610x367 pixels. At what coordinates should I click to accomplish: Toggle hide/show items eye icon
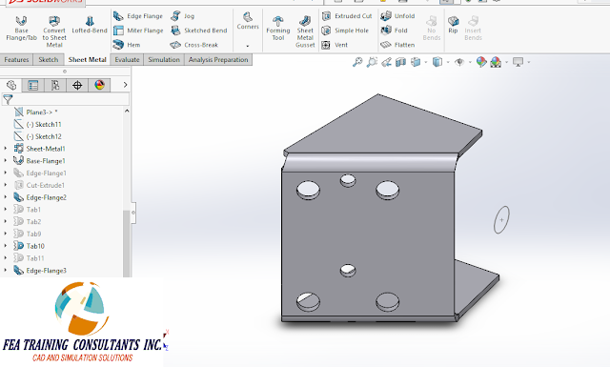459,62
